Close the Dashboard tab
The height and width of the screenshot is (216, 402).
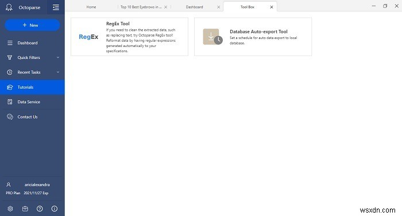(x=219, y=7)
